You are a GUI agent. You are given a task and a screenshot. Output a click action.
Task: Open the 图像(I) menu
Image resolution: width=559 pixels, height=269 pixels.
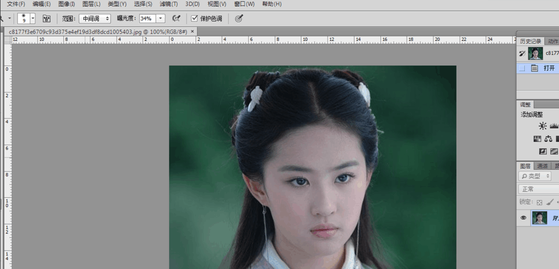[66, 4]
